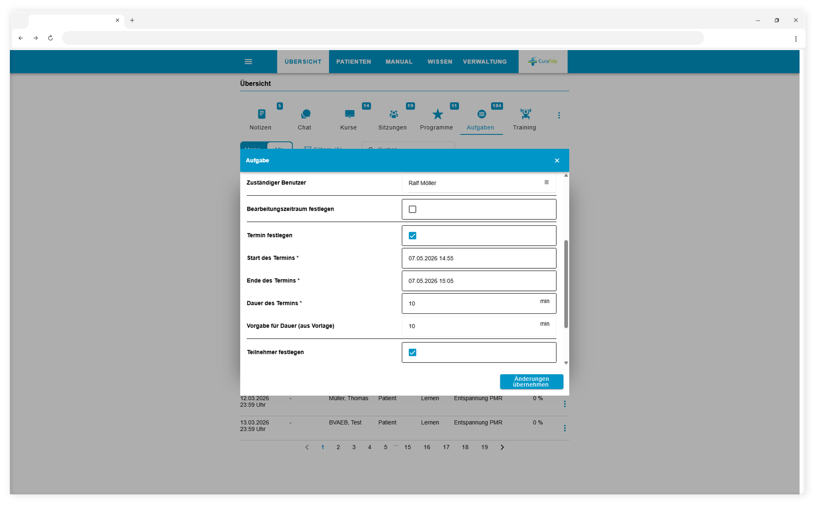Click the Vorgabe für Dauer field
817x506 pixels.
pyautogui.click(x=479, y=326)
